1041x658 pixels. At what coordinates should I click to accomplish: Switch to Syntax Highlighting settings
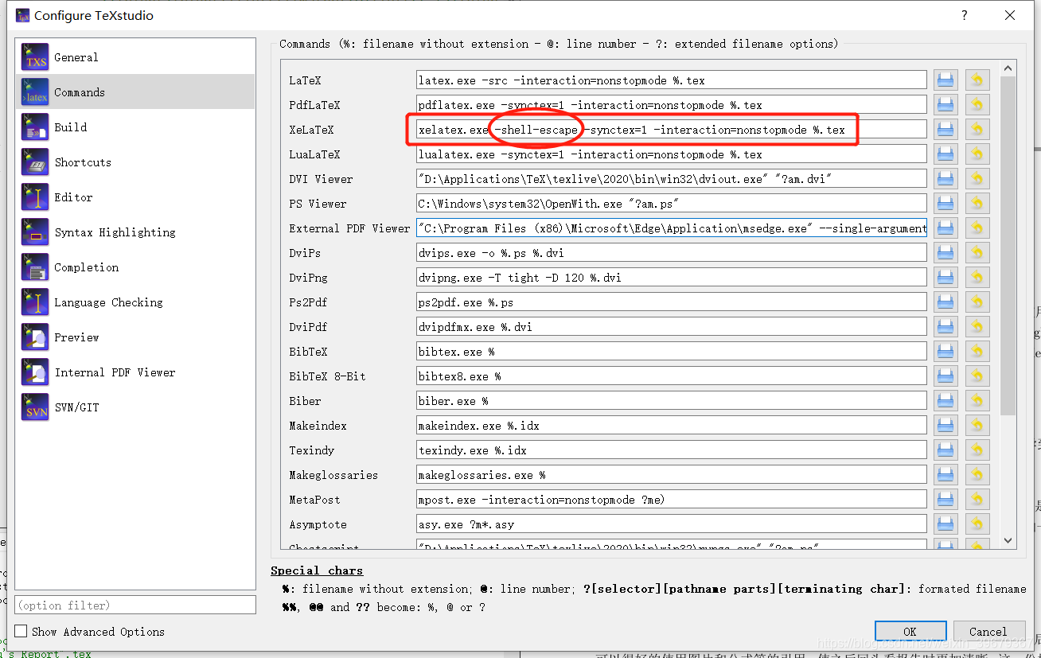135,232
